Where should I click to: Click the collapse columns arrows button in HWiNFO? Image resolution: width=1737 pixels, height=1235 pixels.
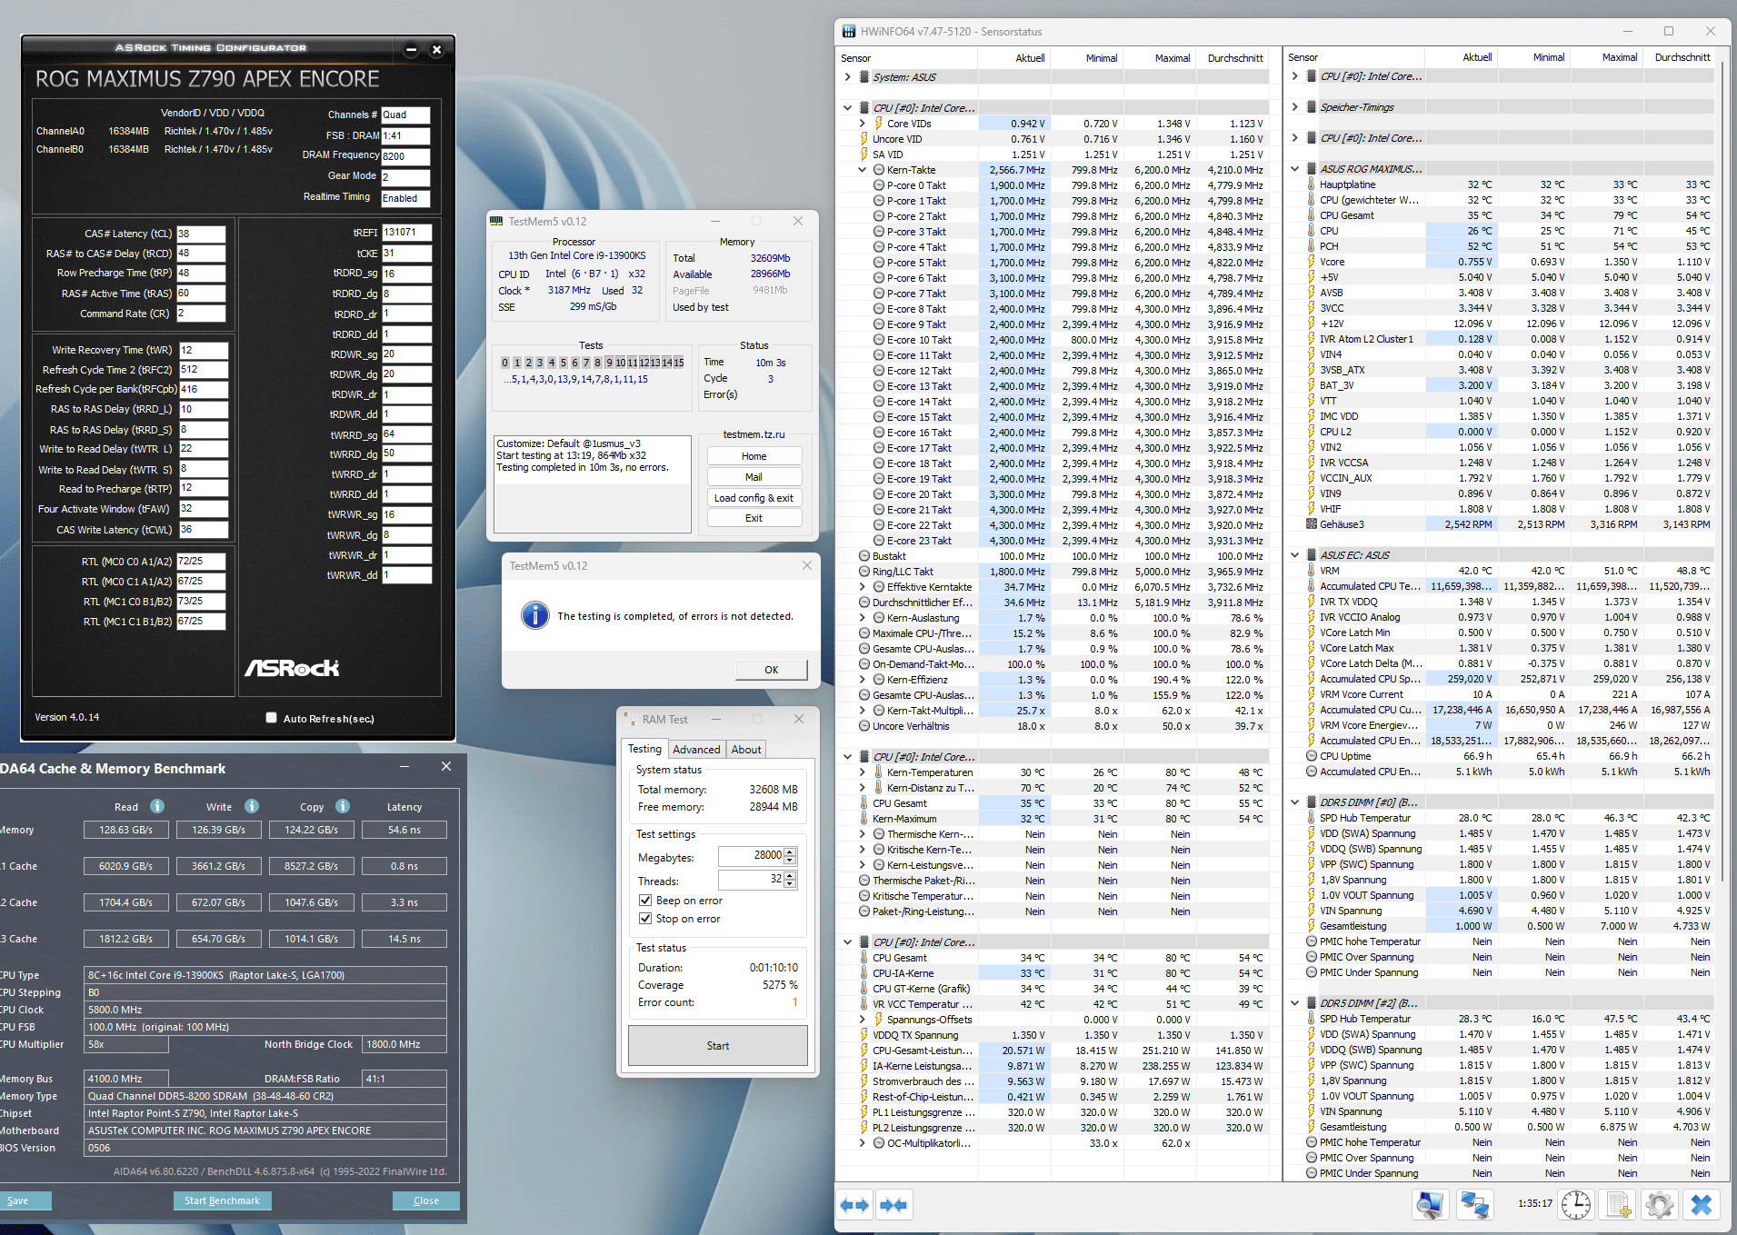[893, 1205]
